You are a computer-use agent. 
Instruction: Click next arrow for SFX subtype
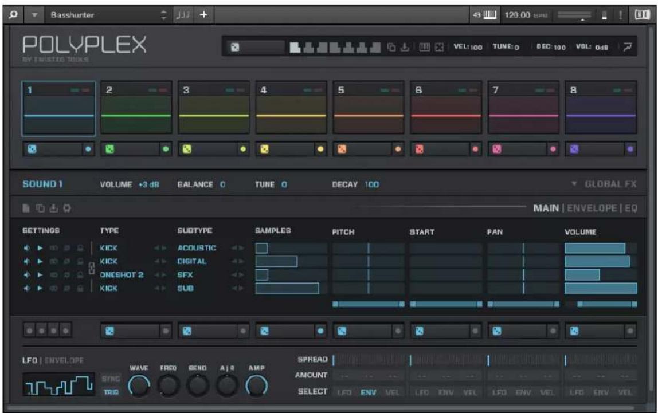(x=241, y=275)
